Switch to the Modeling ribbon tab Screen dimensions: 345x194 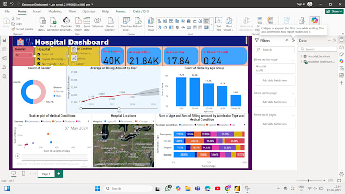55,11
